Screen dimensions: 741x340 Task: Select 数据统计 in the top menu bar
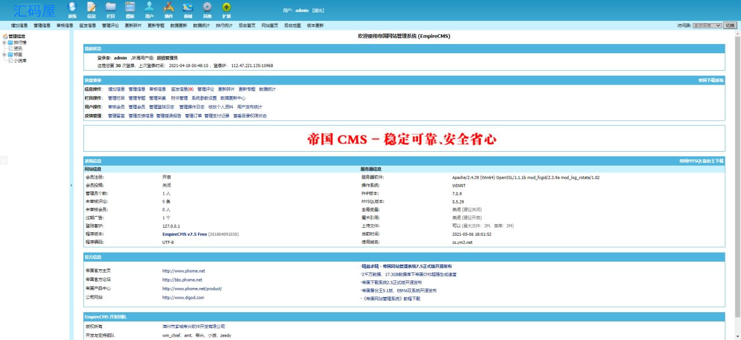click(201, 25)
